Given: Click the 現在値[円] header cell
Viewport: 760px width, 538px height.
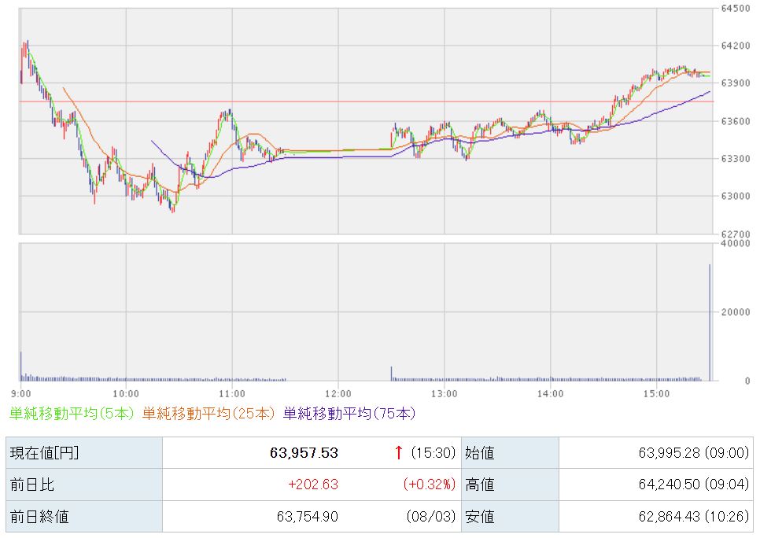Looking at the screenshot, I should [x=84, y=453].
